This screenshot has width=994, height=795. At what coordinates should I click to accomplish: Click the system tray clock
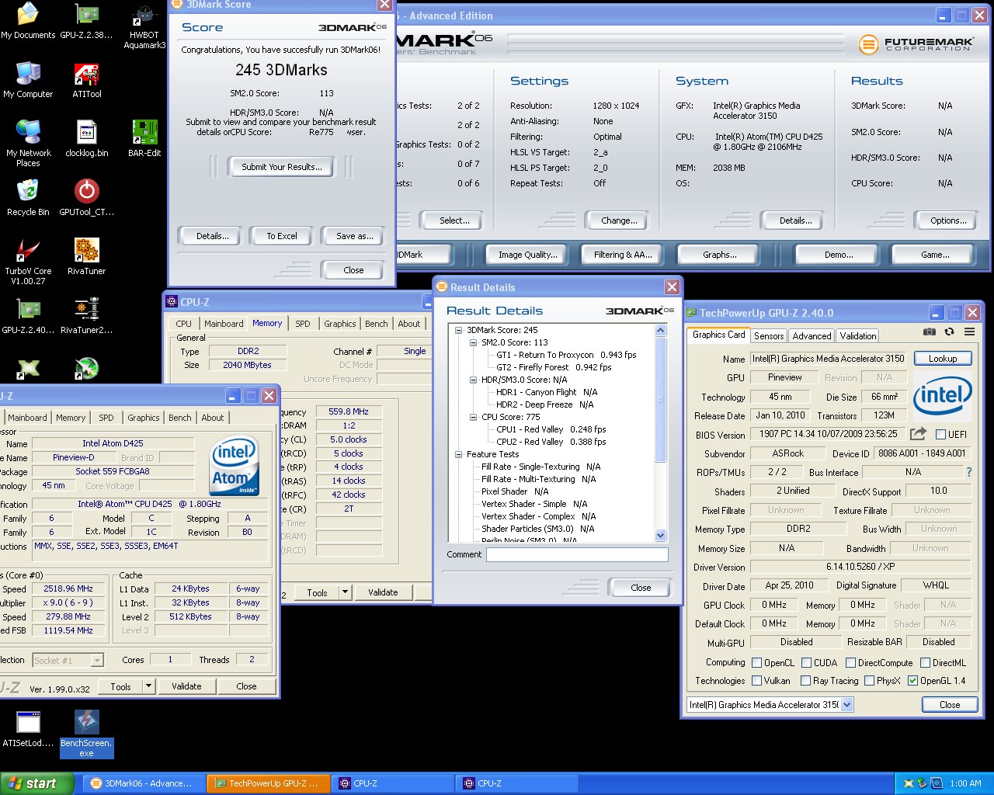[x=965, y=783]
